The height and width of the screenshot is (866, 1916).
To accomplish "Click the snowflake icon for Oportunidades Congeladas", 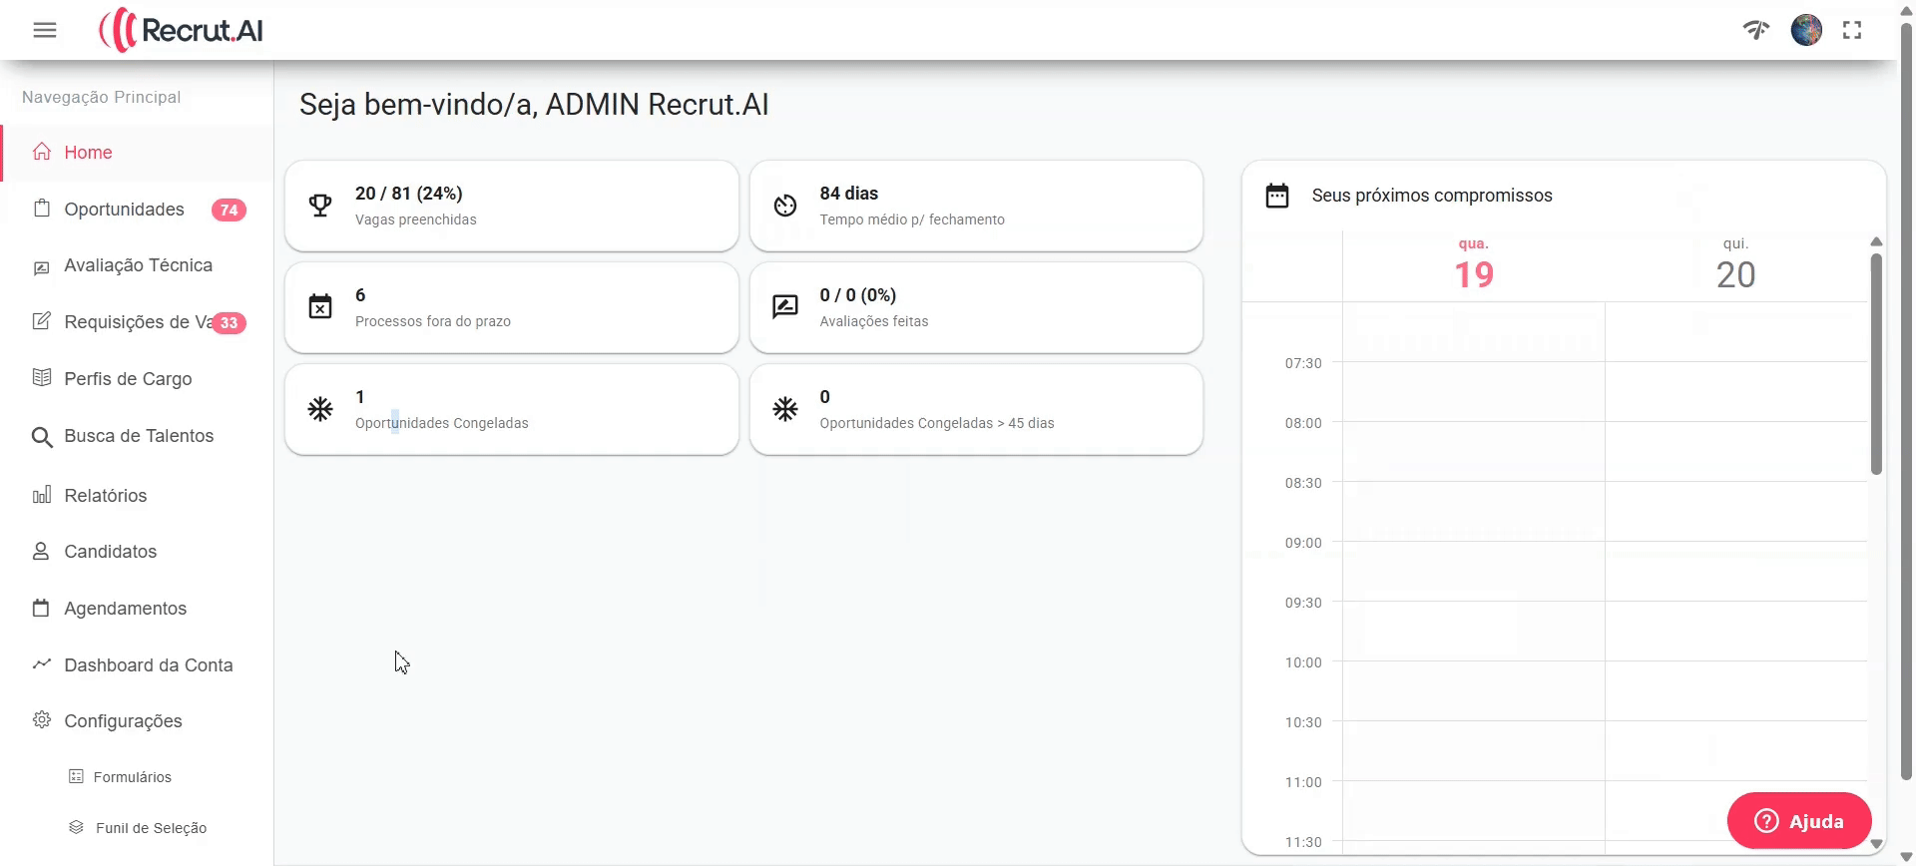I will (x=320, y=409).
